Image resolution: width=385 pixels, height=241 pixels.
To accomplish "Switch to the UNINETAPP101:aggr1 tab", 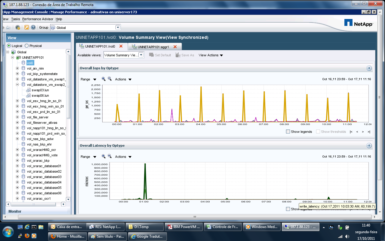I will tap(153, 47).
